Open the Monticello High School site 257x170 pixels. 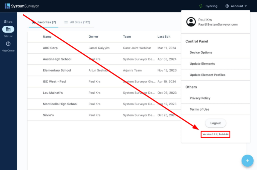pos(60,104)
